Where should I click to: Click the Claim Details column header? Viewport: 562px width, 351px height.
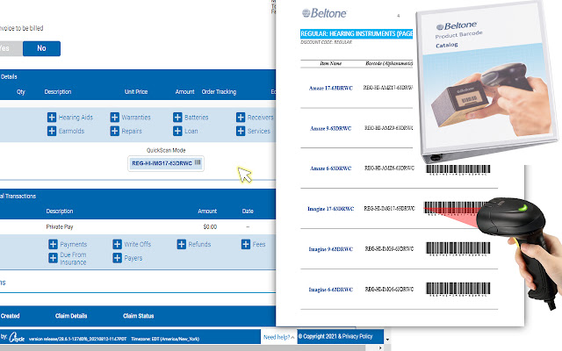coord(71,316)
